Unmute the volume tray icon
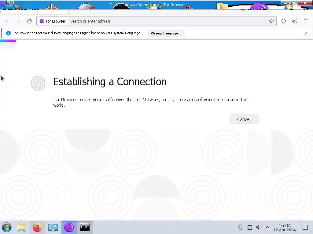 tap(259, 227)
